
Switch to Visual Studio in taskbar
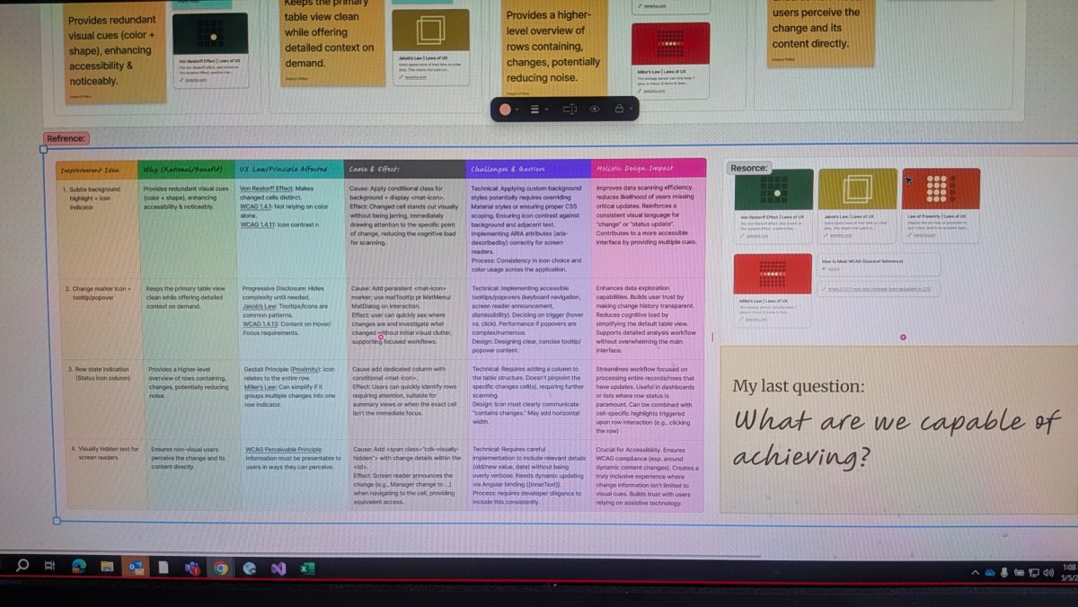click(278, 567)
